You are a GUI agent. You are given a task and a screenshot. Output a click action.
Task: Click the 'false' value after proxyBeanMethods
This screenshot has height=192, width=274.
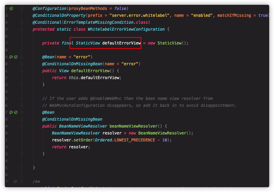[x=120, y=8]
